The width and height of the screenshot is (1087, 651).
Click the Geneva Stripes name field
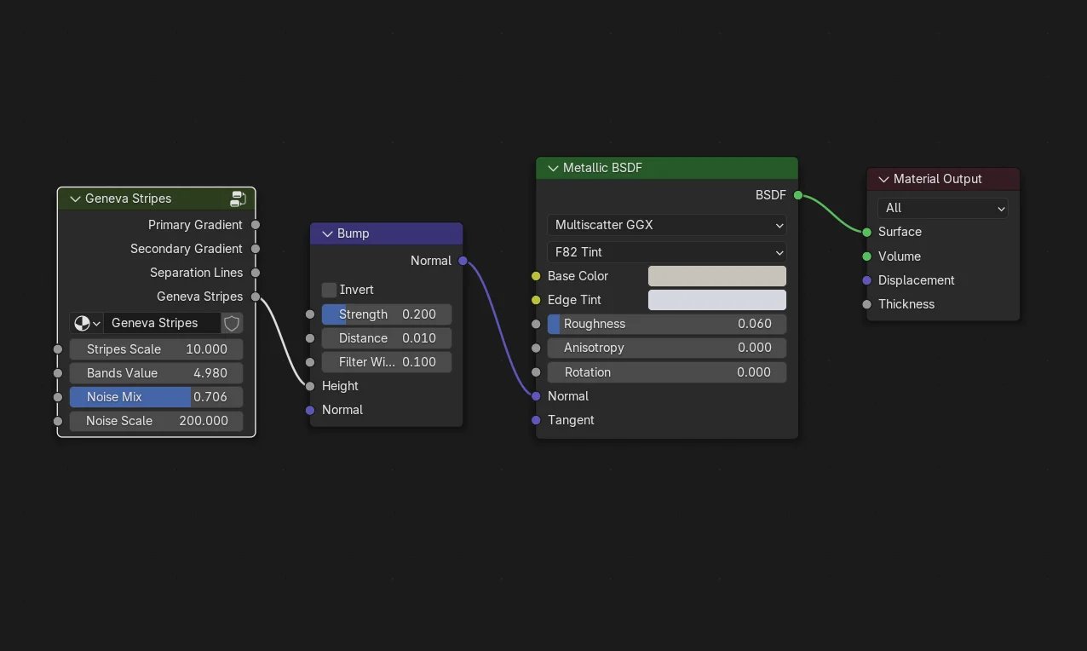pyautogui.click(x=162, y=323)
